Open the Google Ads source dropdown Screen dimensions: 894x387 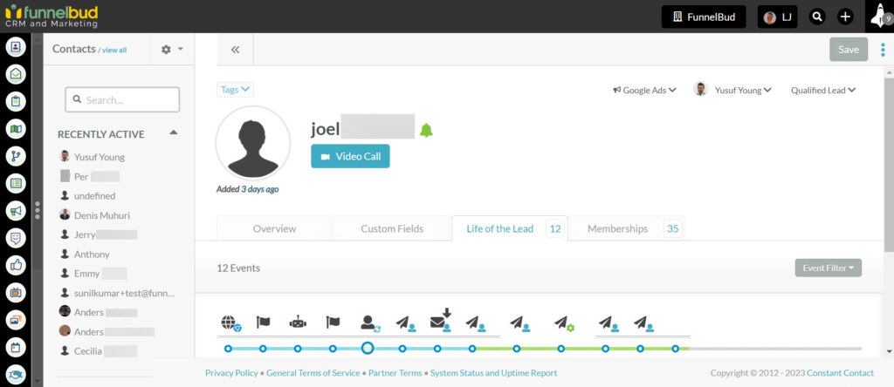(x=644, y=90)
